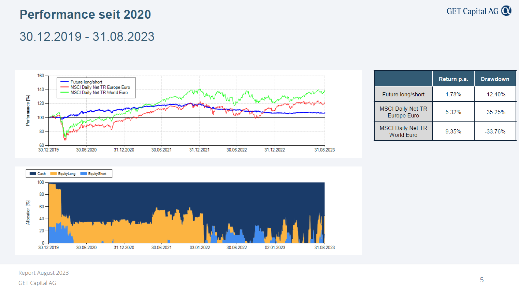This screenshot has width=519, height=287.
Task: Click green 'MSCI Daily Net TR World Euro' legend entry
Action: (x=94, y=92)
